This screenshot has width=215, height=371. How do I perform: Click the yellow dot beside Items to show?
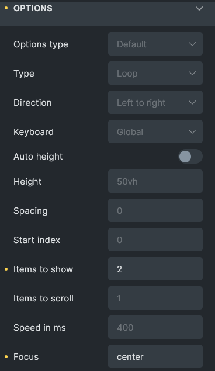click(6, 269)
